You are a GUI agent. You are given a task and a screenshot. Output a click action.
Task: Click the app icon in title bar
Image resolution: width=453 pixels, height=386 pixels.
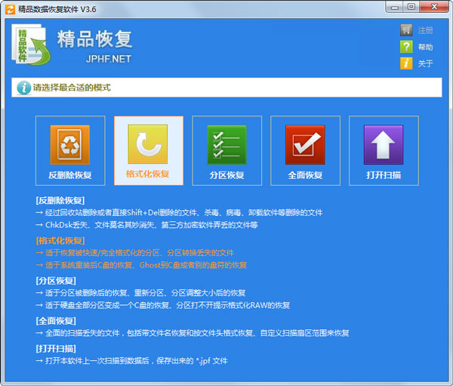coord(10,9)
